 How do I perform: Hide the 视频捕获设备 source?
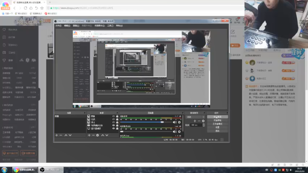point(114,125)
